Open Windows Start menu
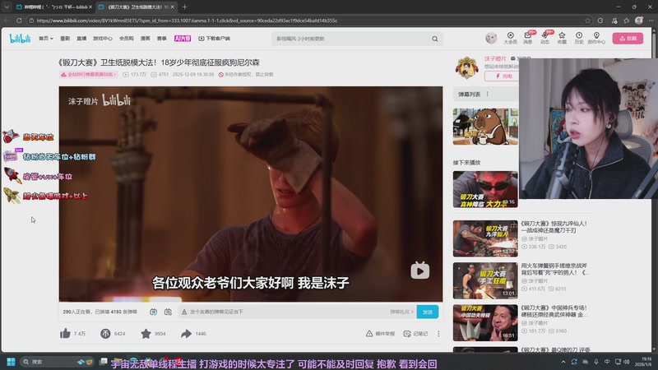The image size is (658, 370). [12, 362]
